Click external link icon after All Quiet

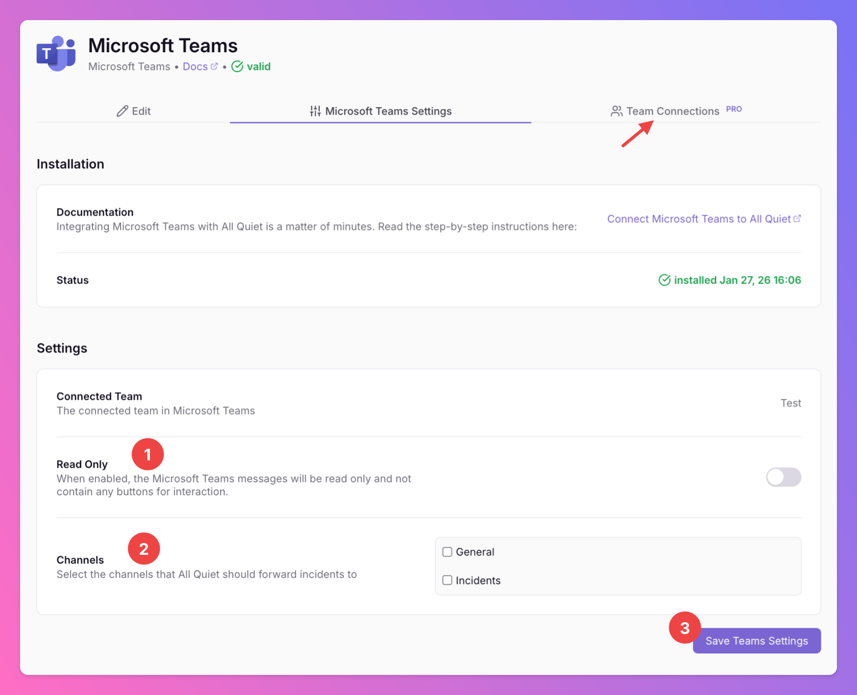click(797, 219)
